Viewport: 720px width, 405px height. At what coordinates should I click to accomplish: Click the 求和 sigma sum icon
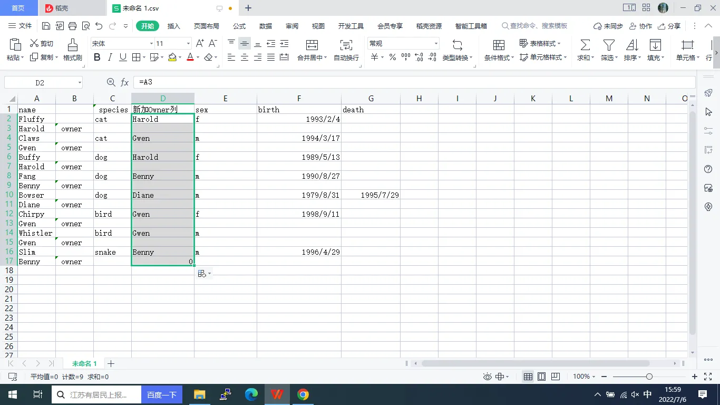[x=585, y=44]
